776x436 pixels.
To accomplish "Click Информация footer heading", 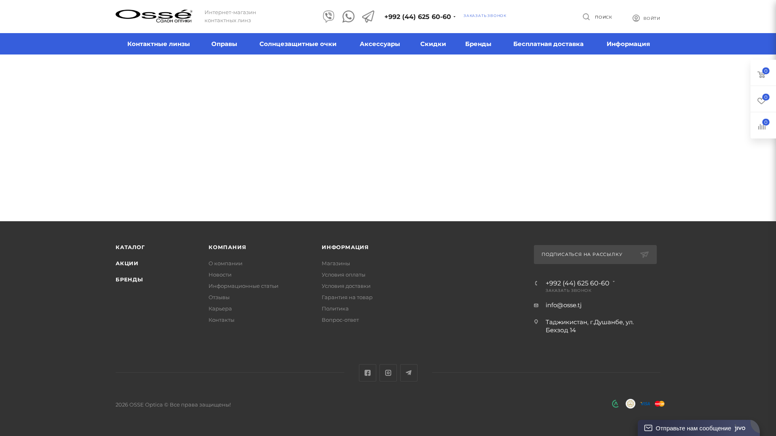I will [x=345, y=247].
